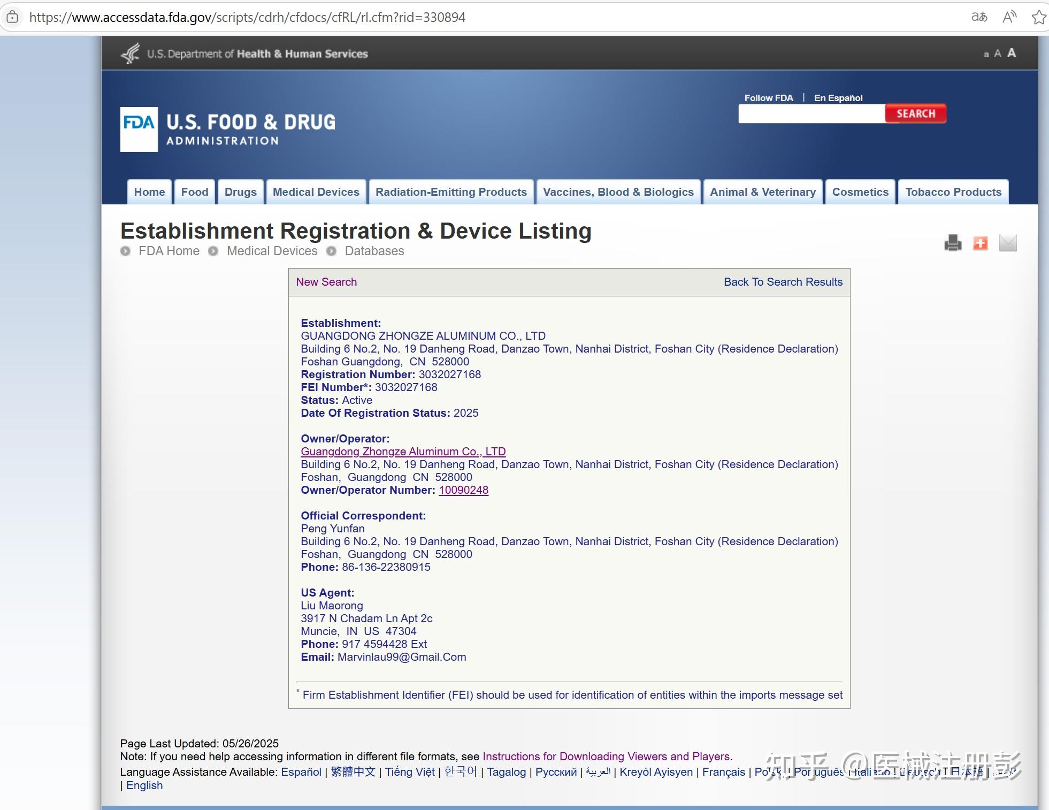Screen dimensions: 1049x810
Task: Click the U.S. Food & Drug Administration title
Action: pyautogui.click(x=251, y=129)
